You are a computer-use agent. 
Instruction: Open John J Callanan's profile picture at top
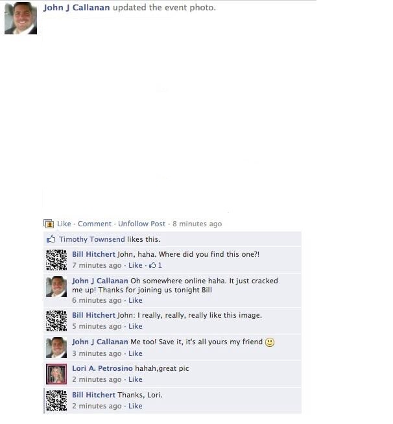21,18
